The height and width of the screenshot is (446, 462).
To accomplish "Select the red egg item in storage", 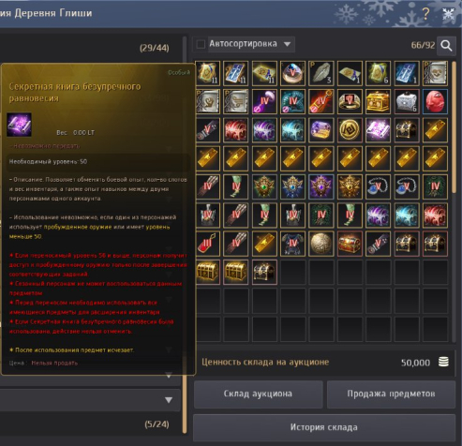I will [435, 101].
